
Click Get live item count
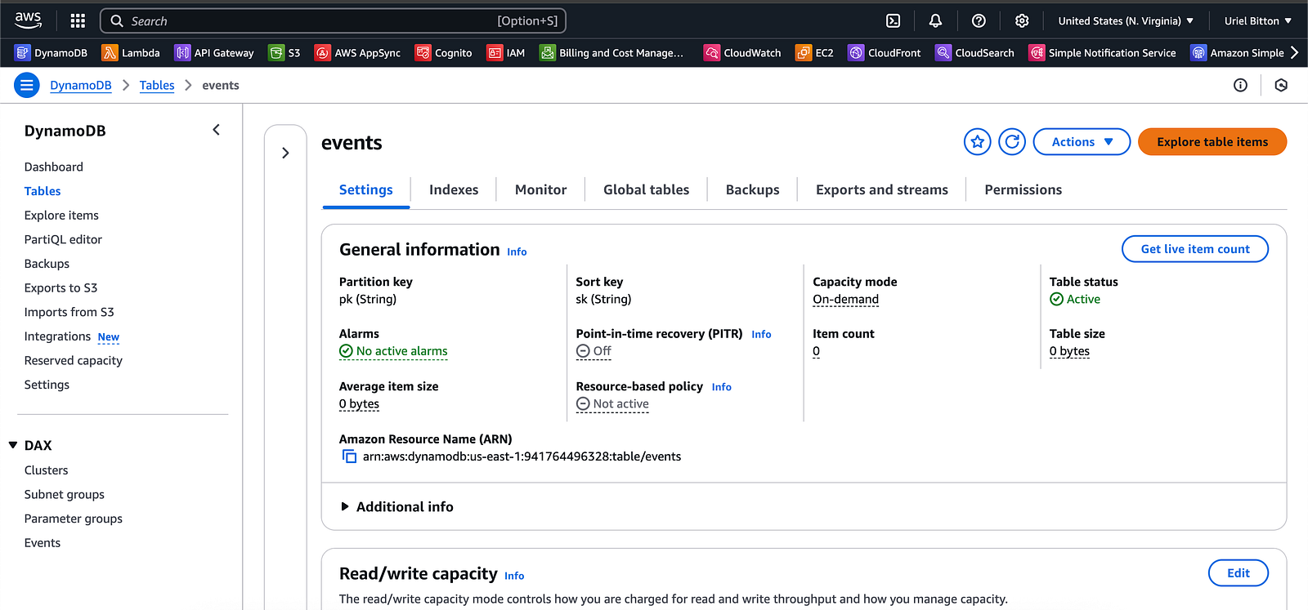[x=1195, y=249]
